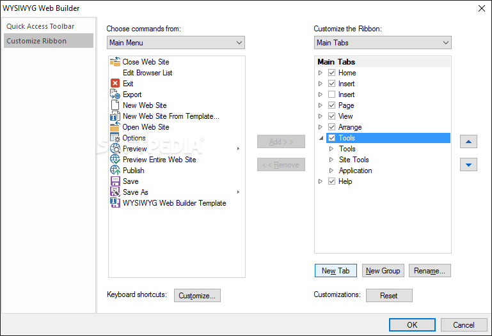Click the move up arrow button

468,142
